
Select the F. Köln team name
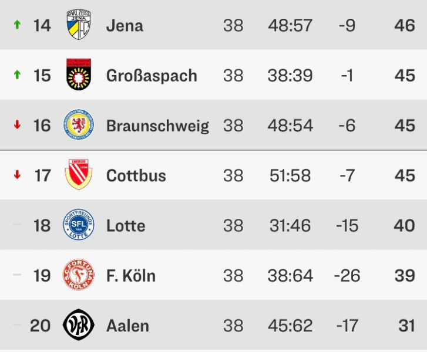(131, 276)
